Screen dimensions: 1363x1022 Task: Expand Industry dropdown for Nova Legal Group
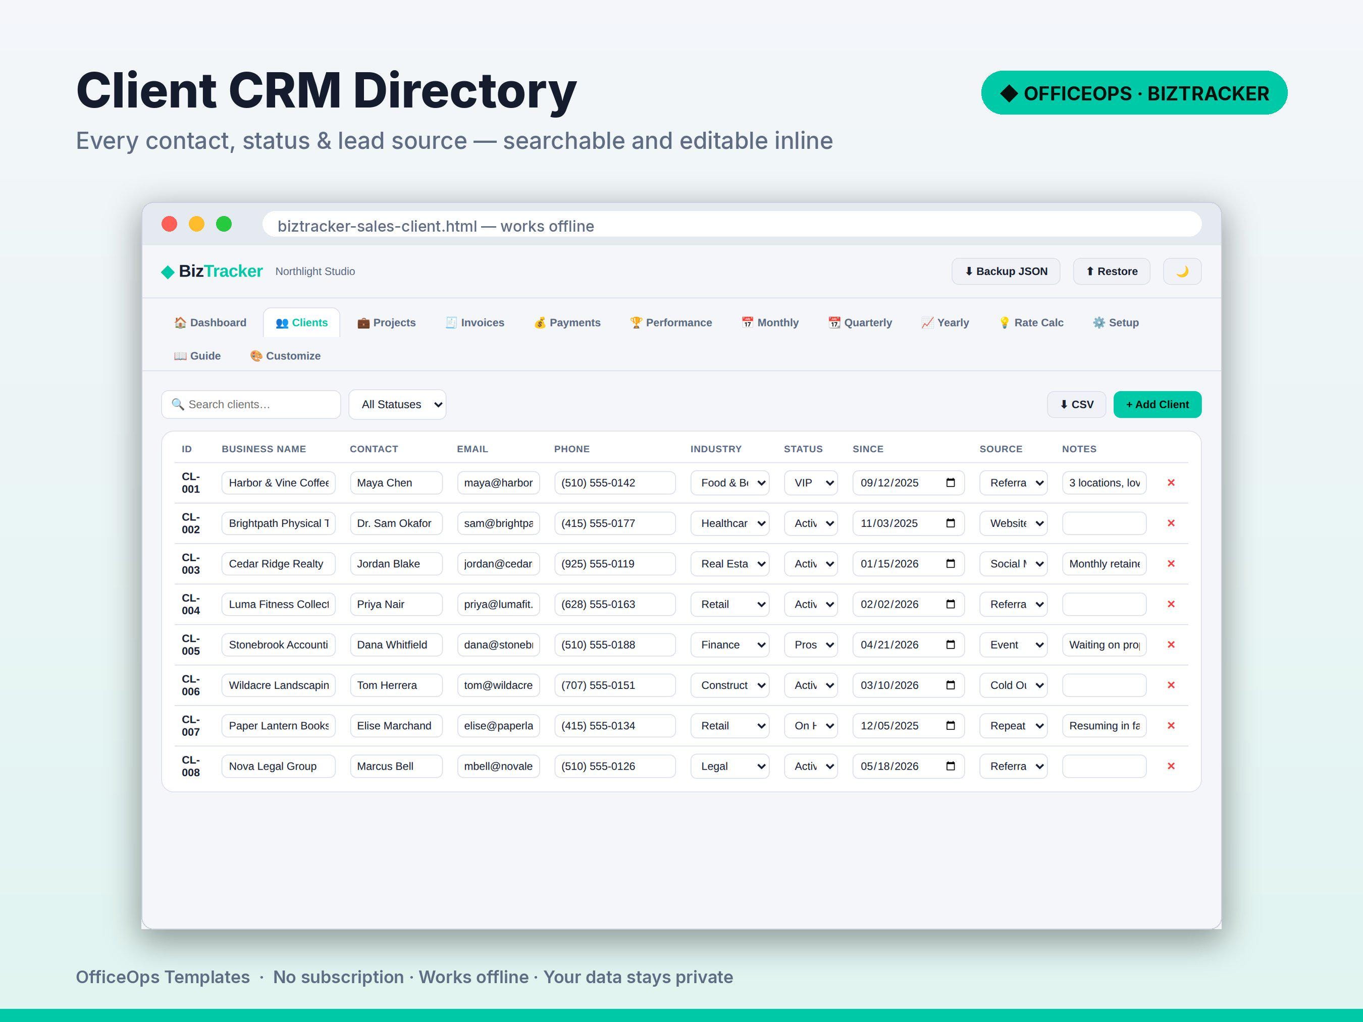[x=729, y=766]
